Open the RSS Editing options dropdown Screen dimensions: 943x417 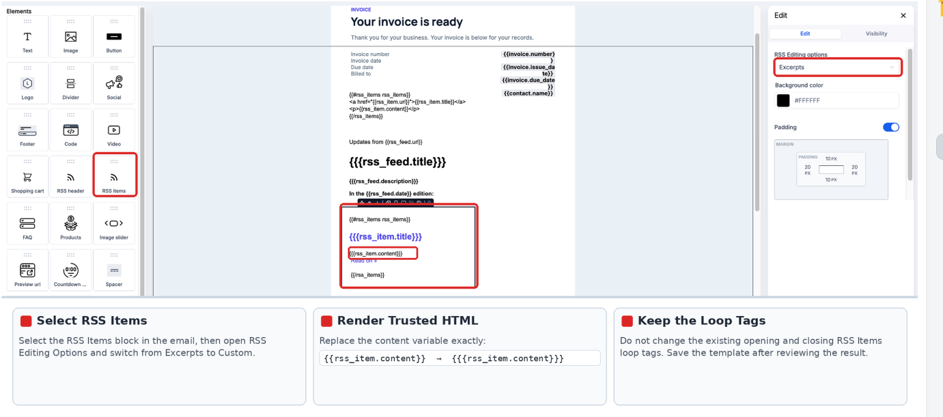click(x=838, y=67)
